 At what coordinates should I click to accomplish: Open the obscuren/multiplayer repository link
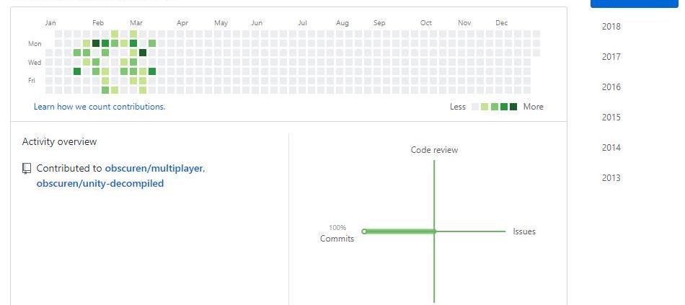(x=154, y=168)
